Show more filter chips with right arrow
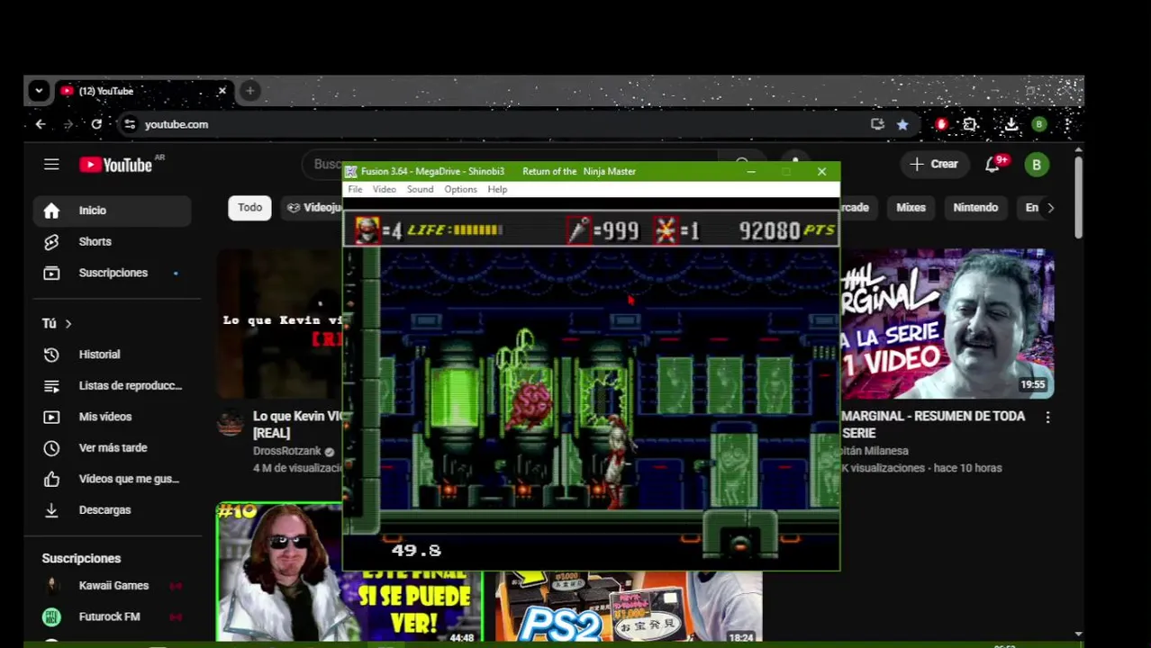This screenshot has height=648, width=1151. [1050, 208]
